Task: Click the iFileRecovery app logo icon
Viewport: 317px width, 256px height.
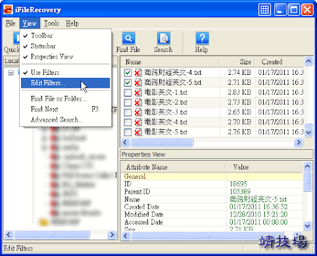Action: tap(8, 9)
